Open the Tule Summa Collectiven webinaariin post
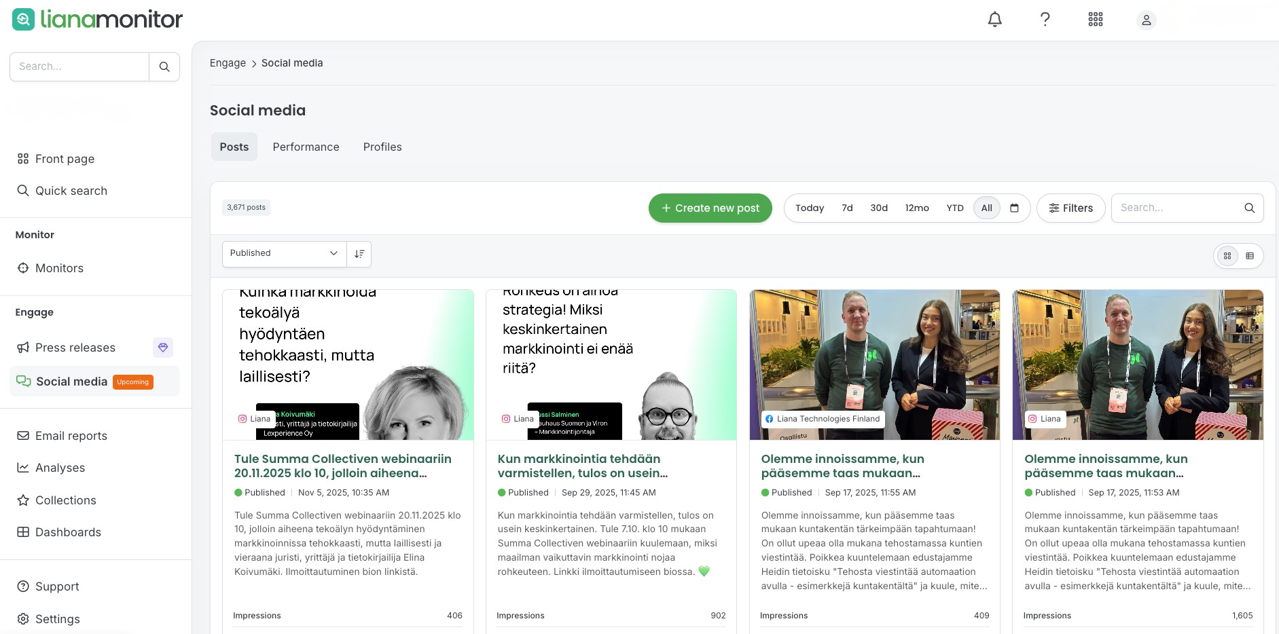This screenshot has width=1279, height=634. click(342, 466)
